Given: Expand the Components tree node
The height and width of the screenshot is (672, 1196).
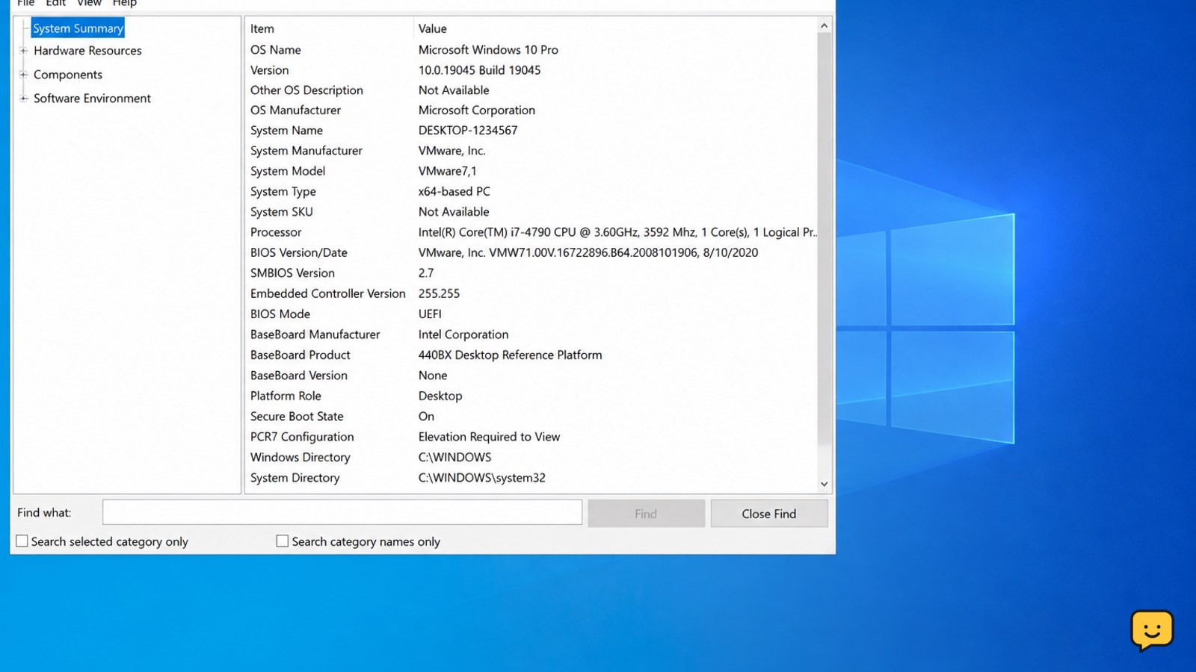Looking at the screenshot, I should point(23,75).
